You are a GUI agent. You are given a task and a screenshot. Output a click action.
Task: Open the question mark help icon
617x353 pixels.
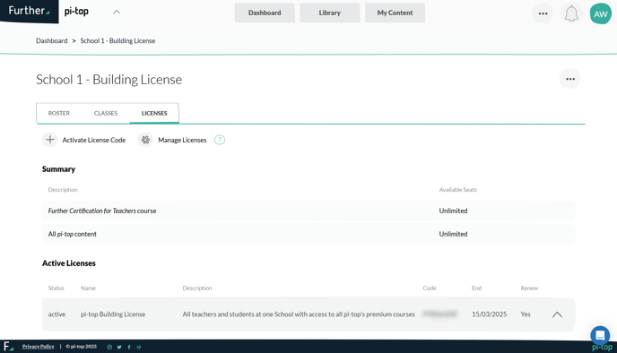[x=220, y=140]
